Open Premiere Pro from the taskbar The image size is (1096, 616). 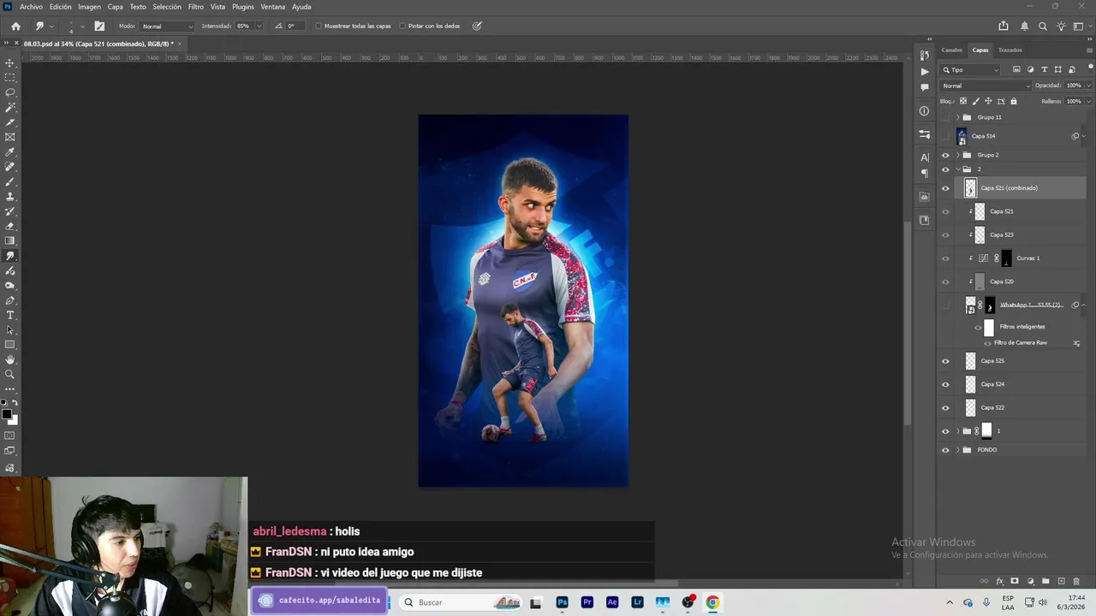(x=587, y=602)
